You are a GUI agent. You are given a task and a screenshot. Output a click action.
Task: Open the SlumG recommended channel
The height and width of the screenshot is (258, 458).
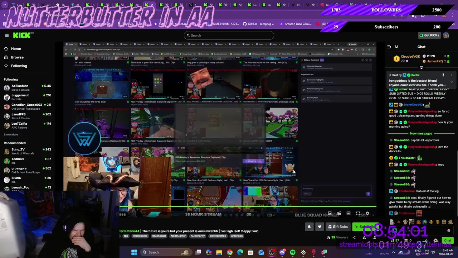28,180
